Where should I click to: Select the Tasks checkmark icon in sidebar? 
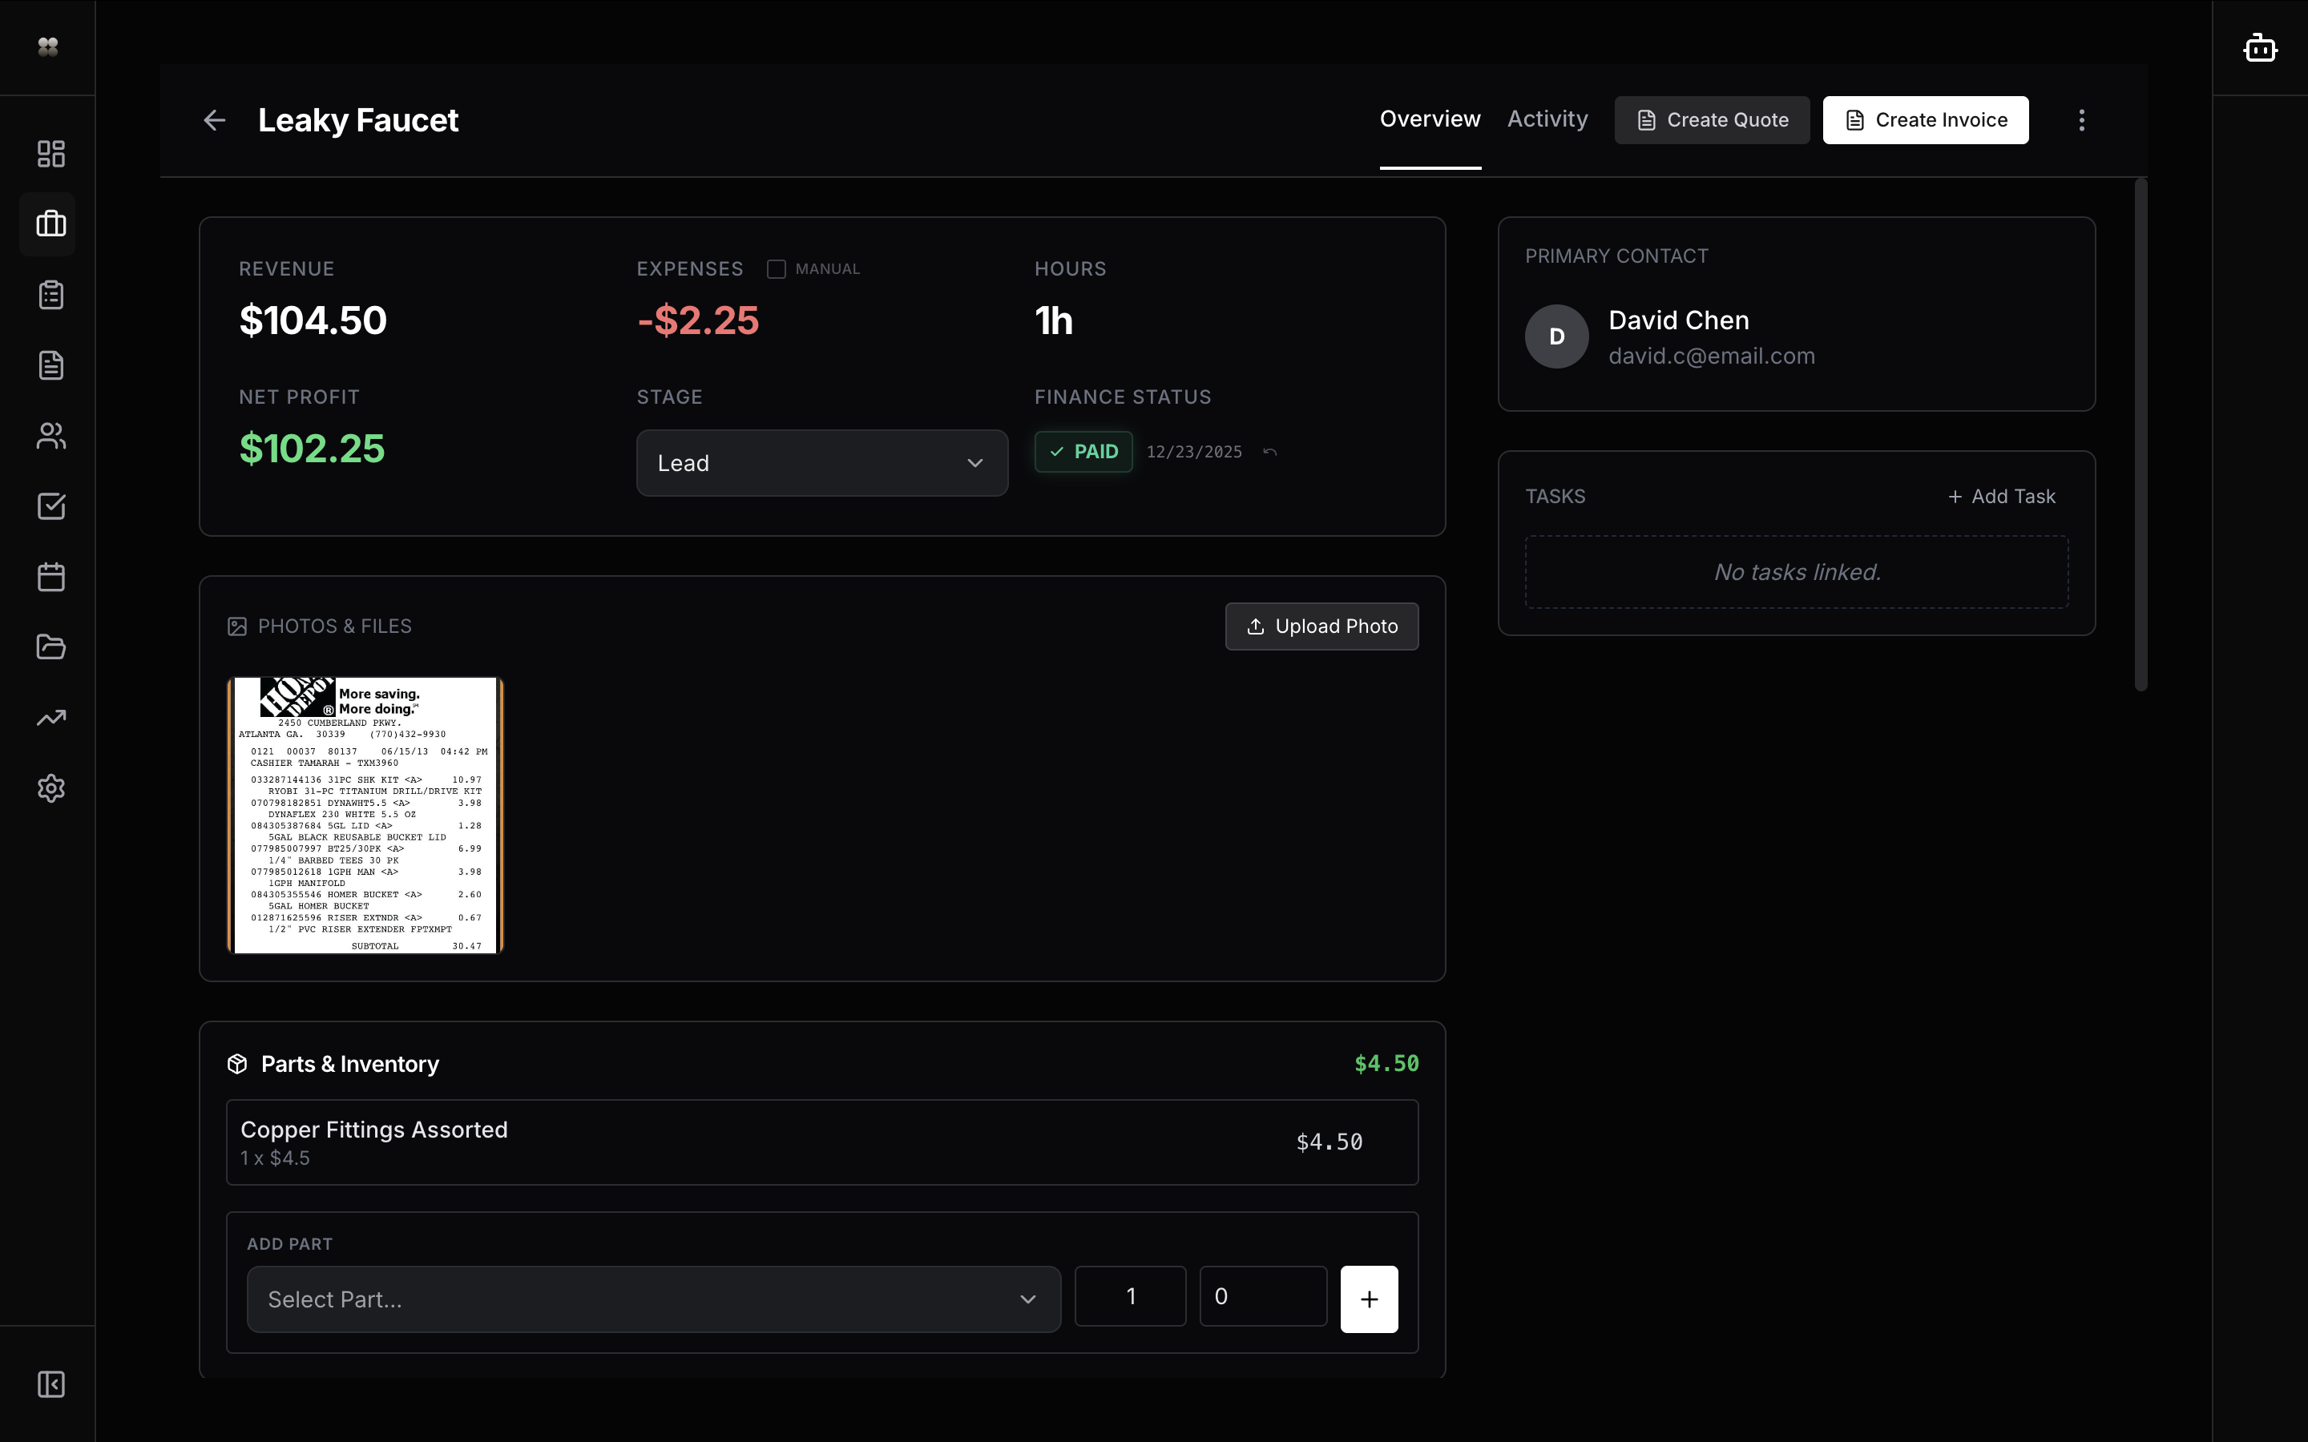click(50, 506)
